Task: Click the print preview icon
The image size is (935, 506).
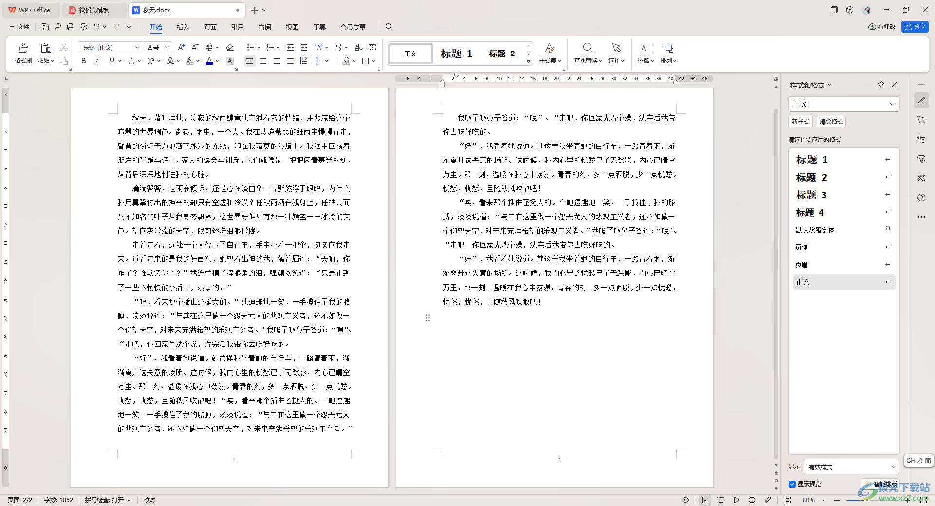Action: point(83,27)
